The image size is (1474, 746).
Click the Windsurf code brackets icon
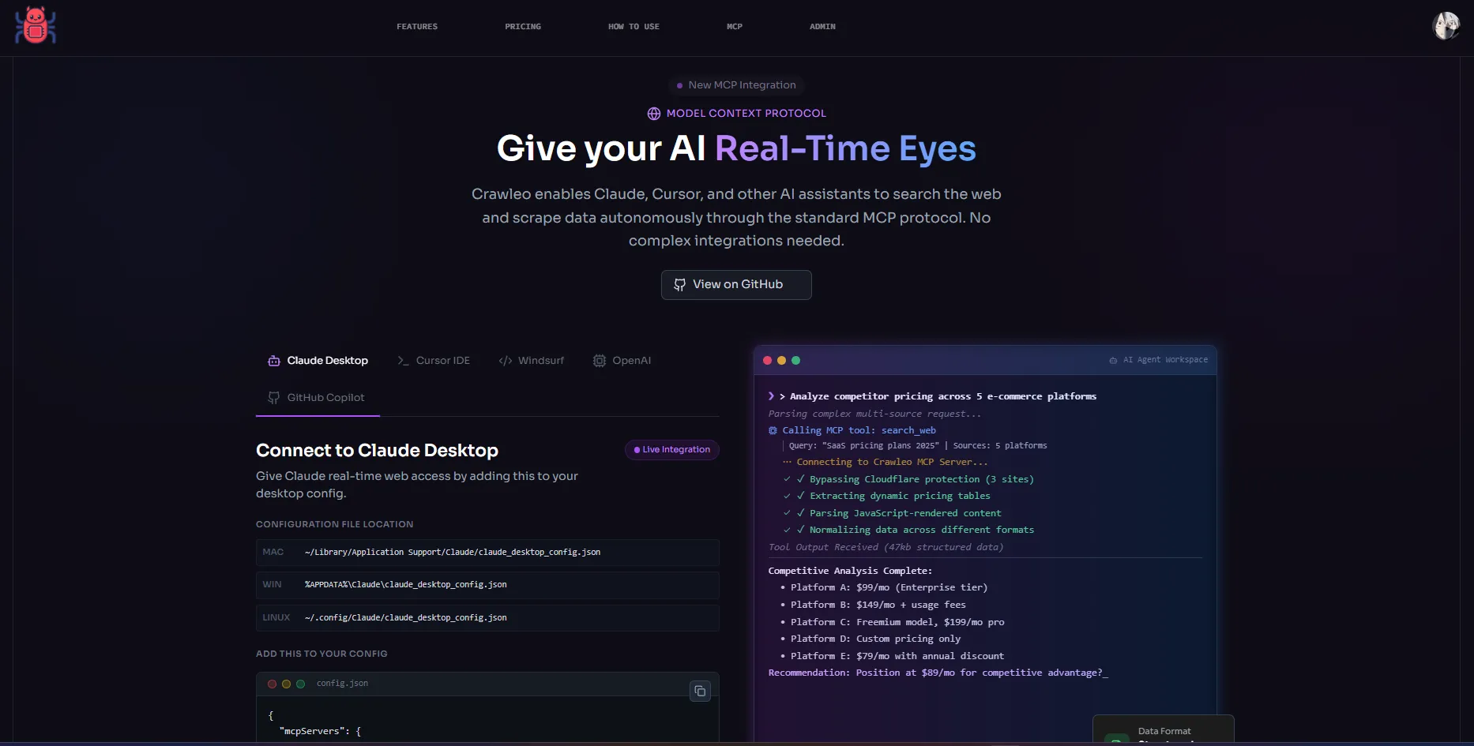pos(506,361)
